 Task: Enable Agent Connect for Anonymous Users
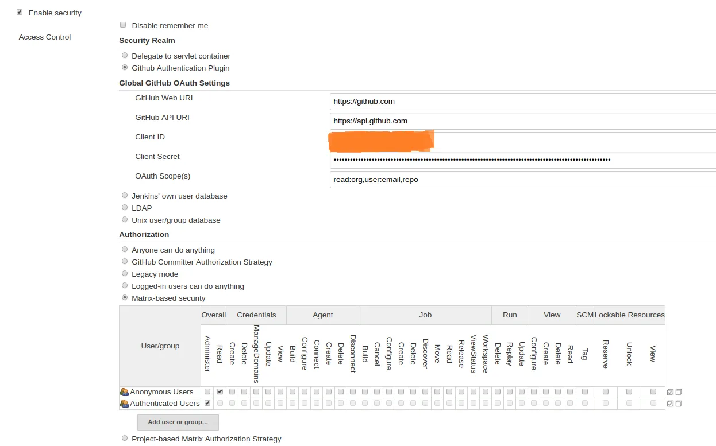pos(317,391)
